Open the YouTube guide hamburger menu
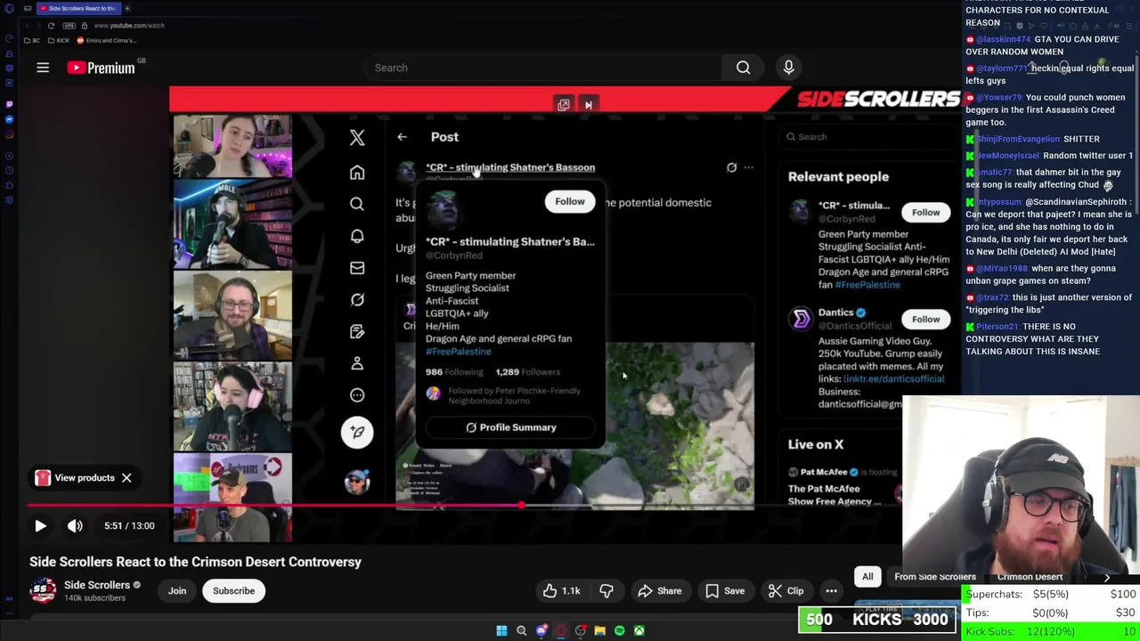 [43, 68]
